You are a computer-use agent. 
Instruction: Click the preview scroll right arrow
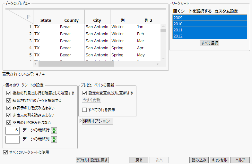158,64
